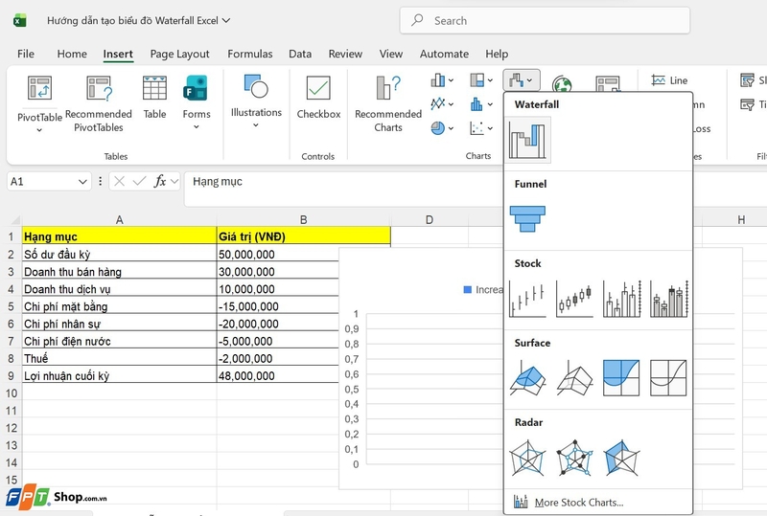Switch to the Review tab
Screen dimensions: 767x516
345,54
